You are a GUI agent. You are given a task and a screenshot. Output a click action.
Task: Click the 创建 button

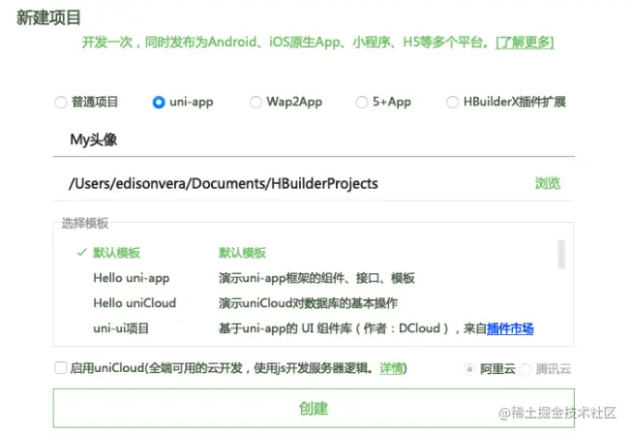(314, 408)
